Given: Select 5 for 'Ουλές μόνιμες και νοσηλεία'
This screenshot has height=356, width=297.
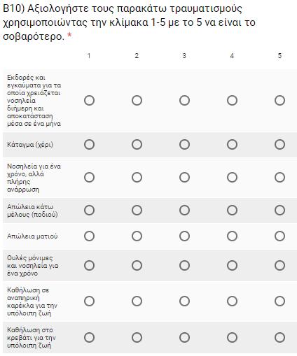Looking at the screenshot, I should (279, 266).
